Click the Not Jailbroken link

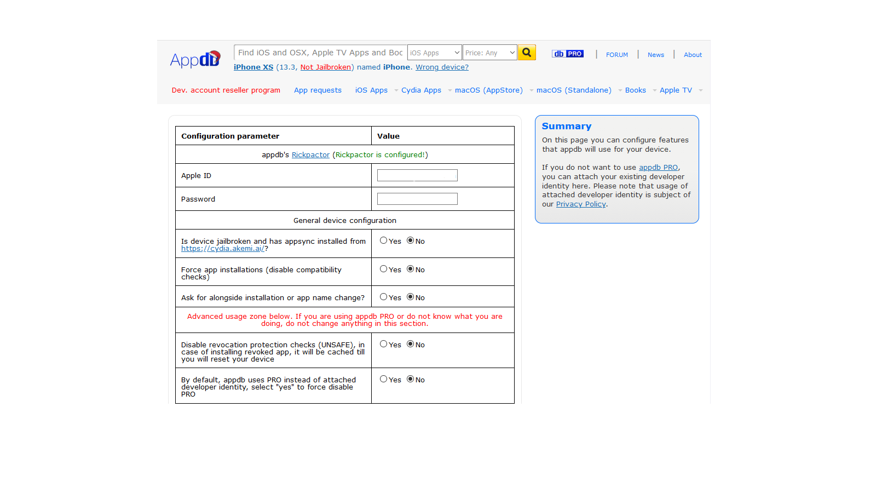(326, 67)
